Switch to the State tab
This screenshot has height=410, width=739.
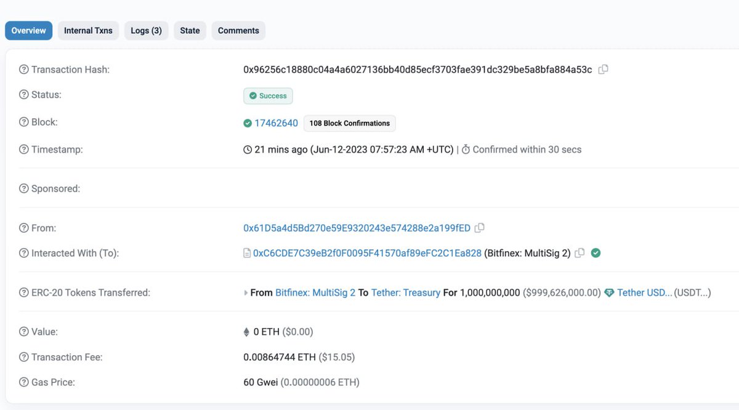pos(190,31)
